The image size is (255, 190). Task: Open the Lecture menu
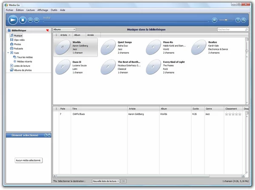pos(31,10)
